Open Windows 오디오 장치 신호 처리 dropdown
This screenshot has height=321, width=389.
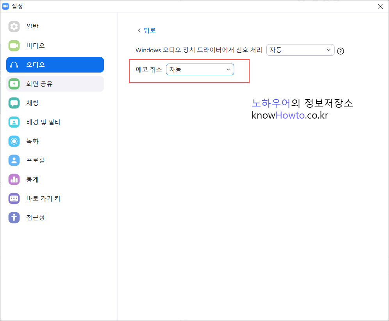tap(300, 50)
